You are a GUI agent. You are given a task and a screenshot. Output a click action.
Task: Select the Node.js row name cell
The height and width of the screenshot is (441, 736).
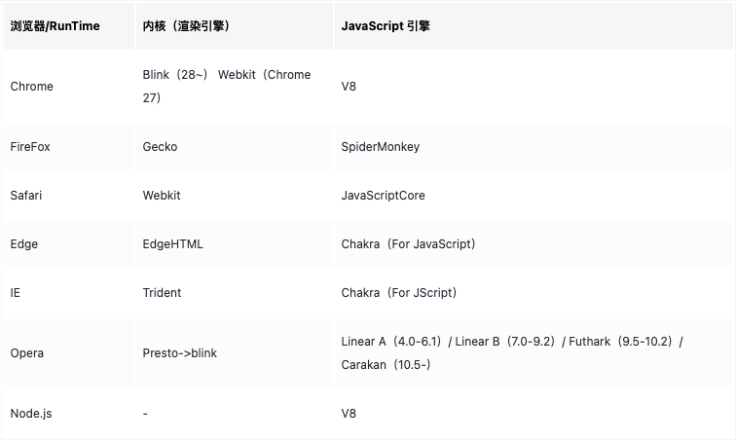pyautogui.click(x=31, y=414)
